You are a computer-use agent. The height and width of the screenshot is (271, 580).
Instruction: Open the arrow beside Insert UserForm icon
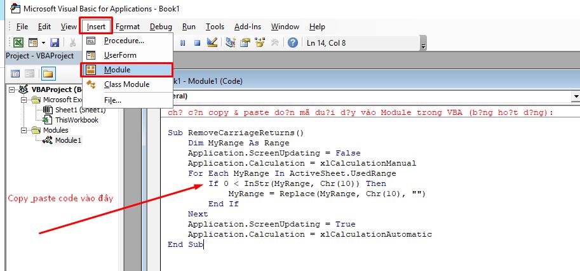[43, 43]
